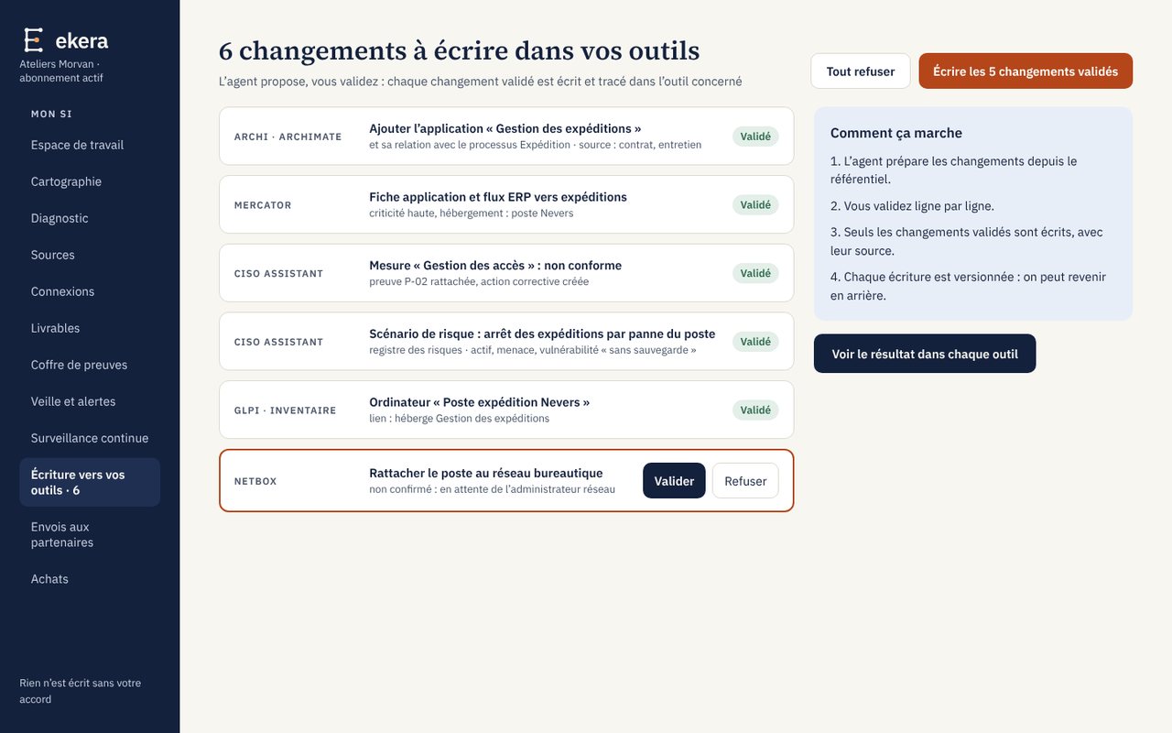The width and height of the screenshot is (1172, 733).
Task: Click Validé badge on Archi Archimate row
Action: 755,137
